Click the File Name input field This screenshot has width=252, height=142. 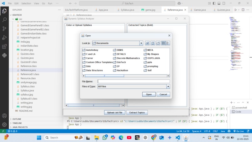point(134,82)
